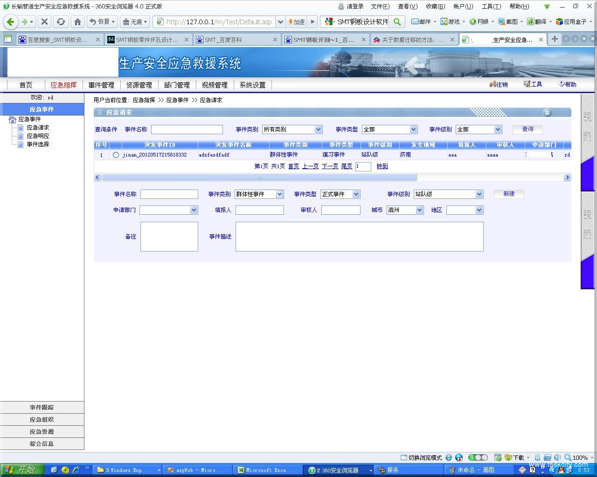
Task: Select radio button for jinan_20120517215818332 row
Action: [116, 155]
